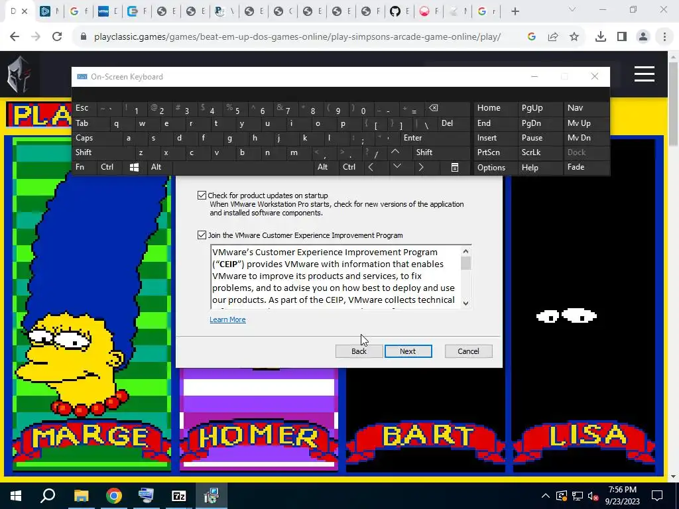Viewport: 679px width, 509px height.
Task: Open a new browser tab
Action: pyautogui.click(x=515, y=12)
